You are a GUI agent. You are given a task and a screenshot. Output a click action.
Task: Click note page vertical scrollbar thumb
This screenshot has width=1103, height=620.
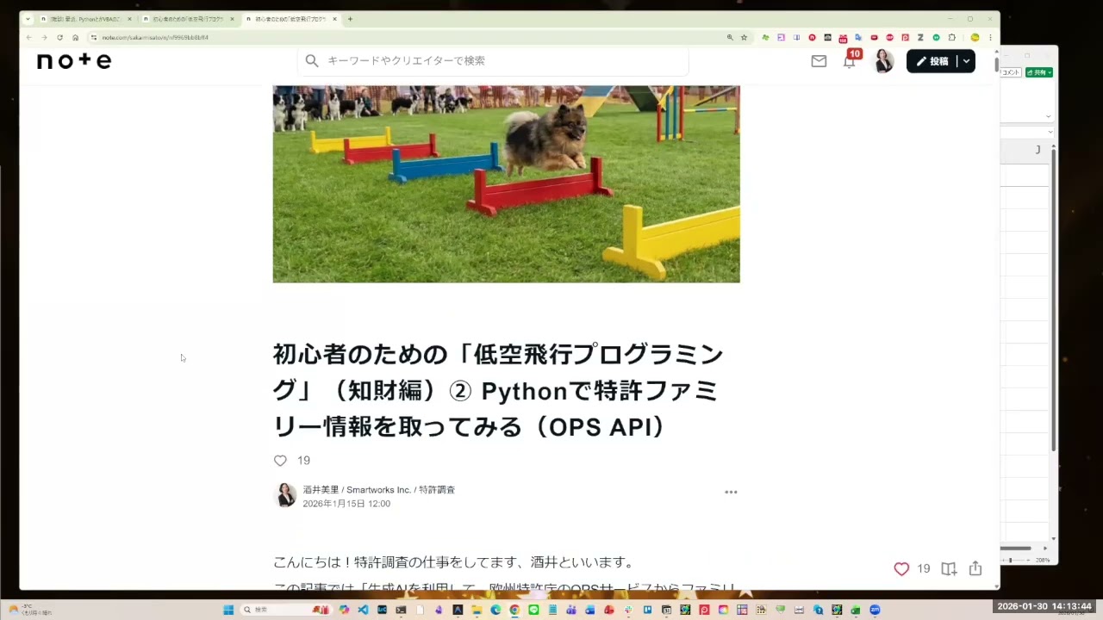[996, 64]
